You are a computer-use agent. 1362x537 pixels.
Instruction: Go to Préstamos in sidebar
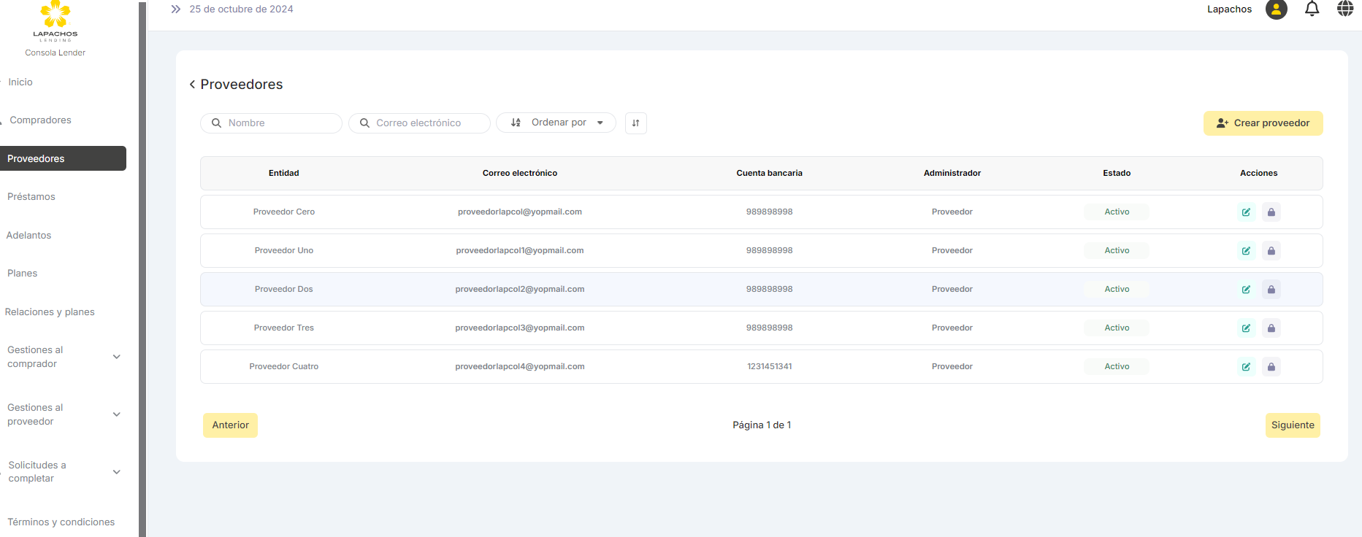point(31,197)
